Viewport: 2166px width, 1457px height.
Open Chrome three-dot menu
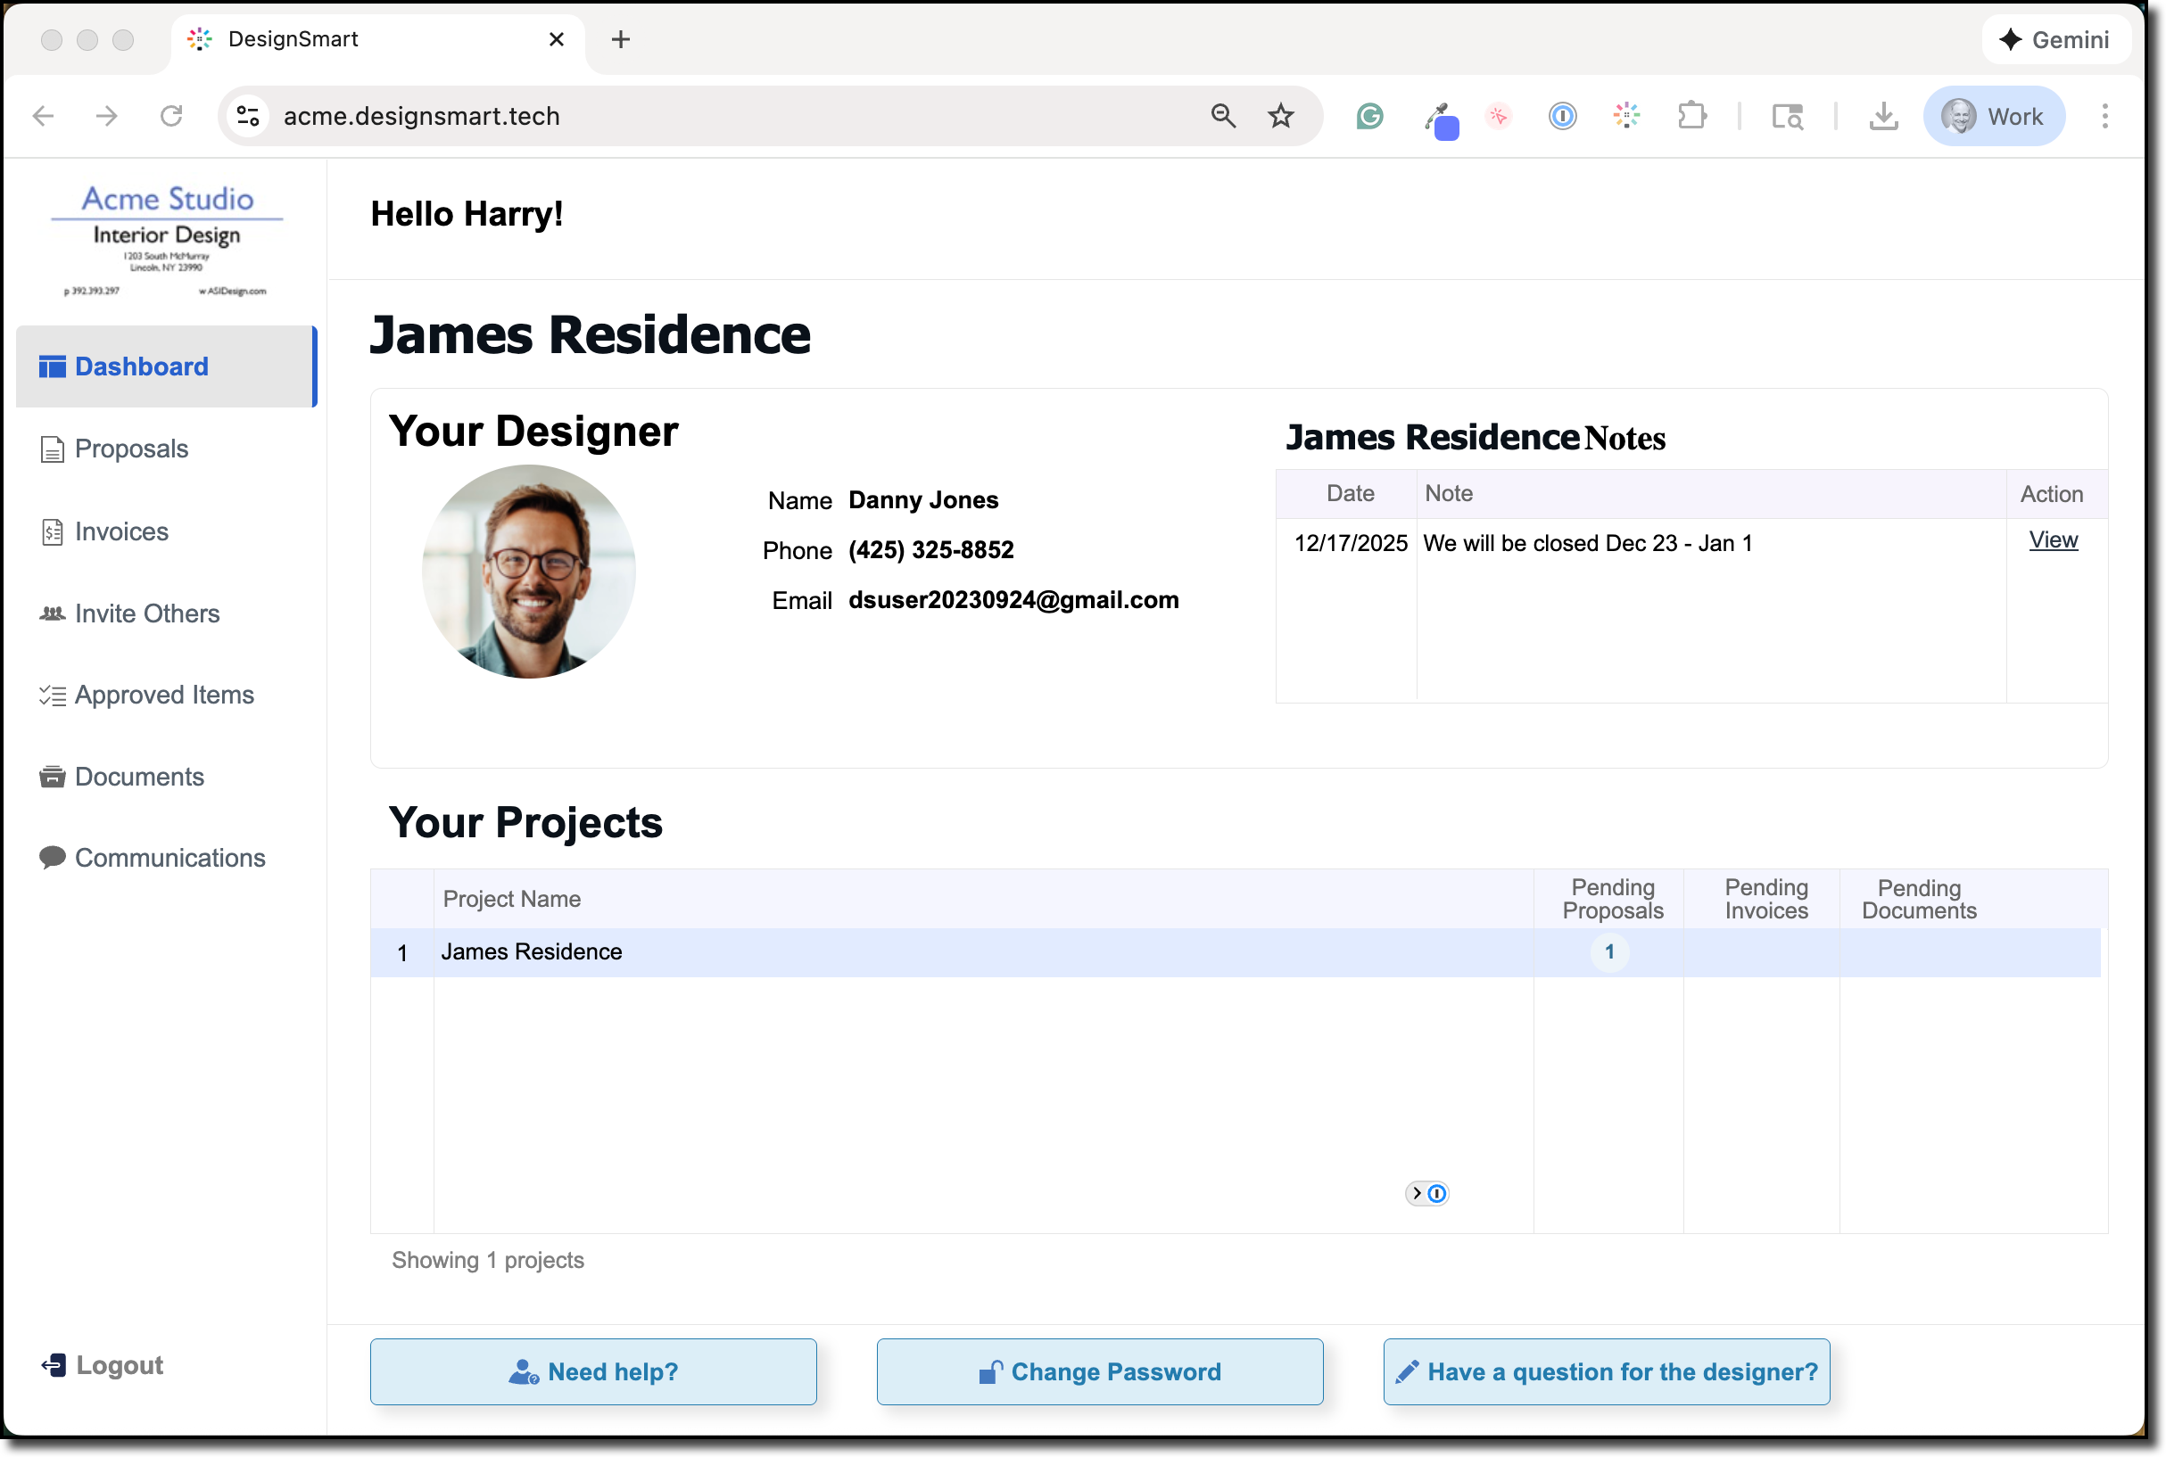pyautogui.click(x=2104, y=116)
